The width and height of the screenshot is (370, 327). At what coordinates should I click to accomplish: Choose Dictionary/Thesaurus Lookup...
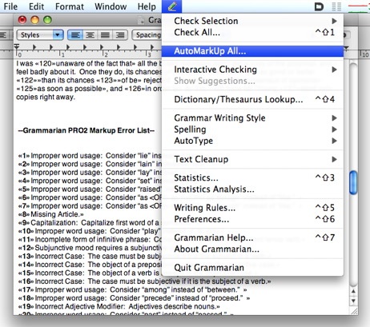252,99
